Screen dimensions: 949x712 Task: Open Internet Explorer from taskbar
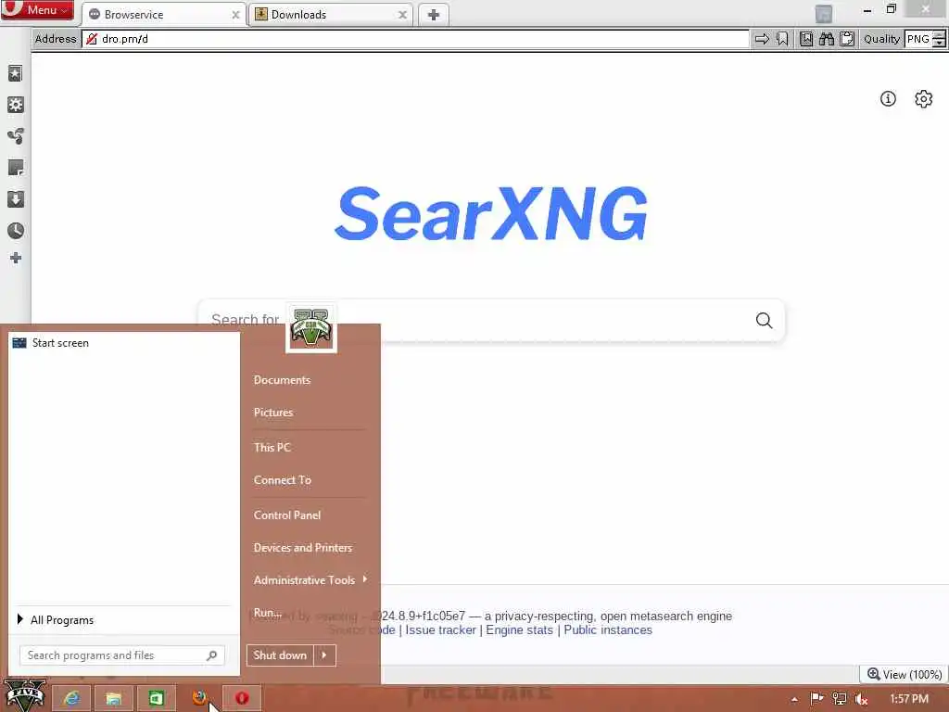(x=71, y=699)
